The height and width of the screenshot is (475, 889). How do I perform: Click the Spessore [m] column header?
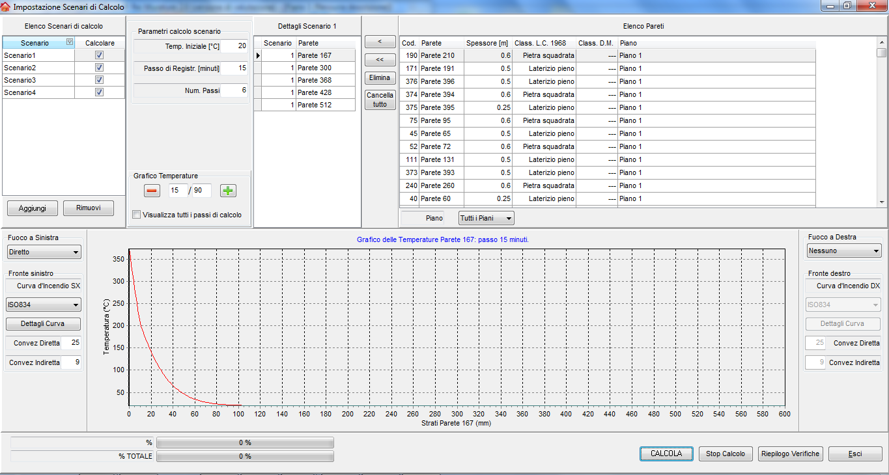coord(488,43)
